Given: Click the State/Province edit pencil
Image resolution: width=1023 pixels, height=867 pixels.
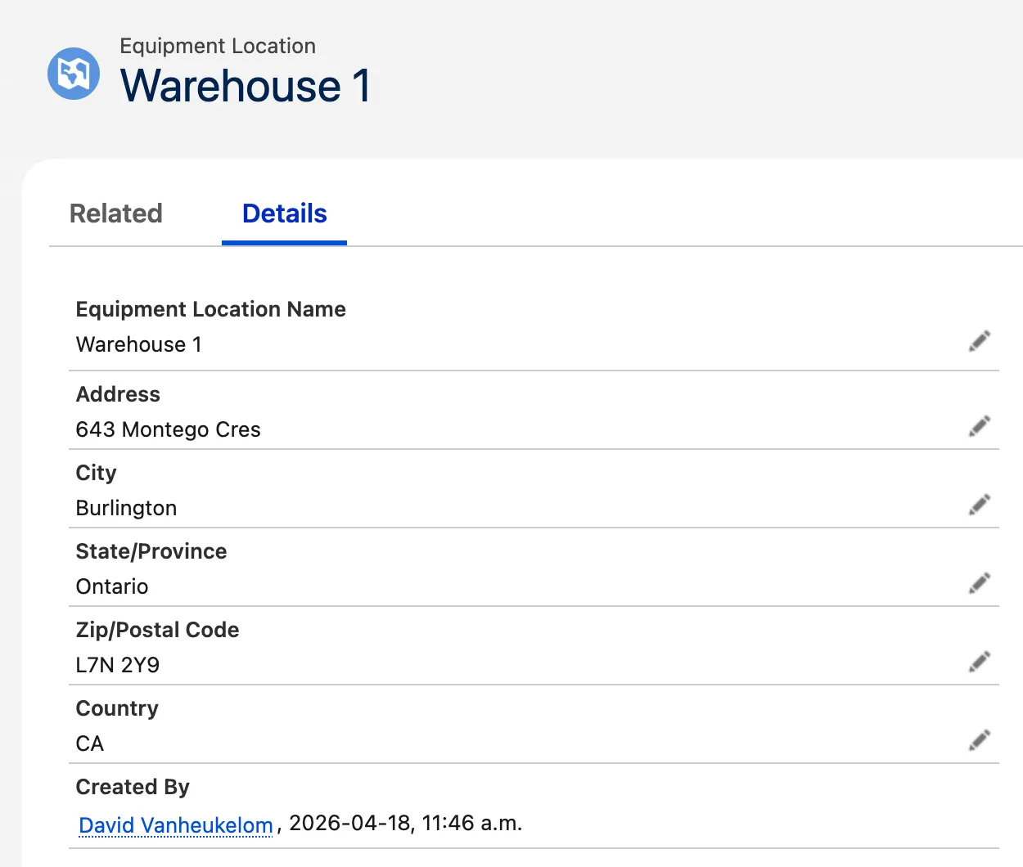Looking at the screenshot, I should click(980, 582).
